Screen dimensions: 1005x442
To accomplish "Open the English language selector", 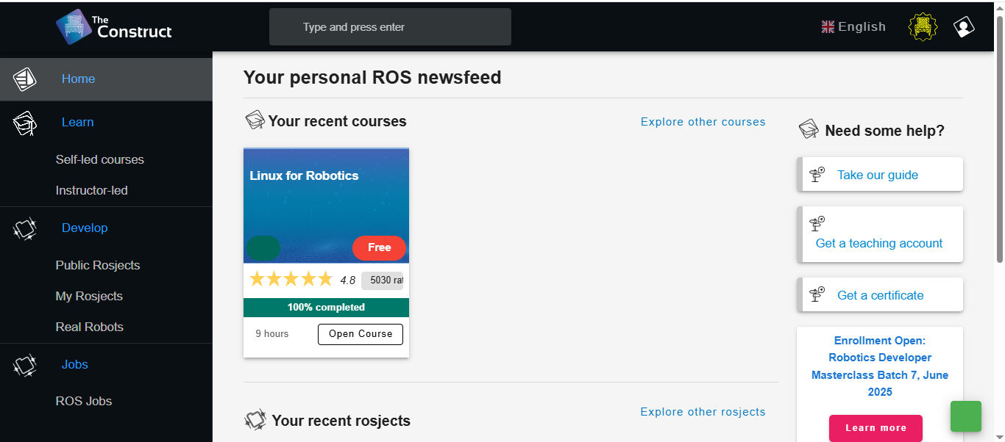I will click(x=854, y=27).
